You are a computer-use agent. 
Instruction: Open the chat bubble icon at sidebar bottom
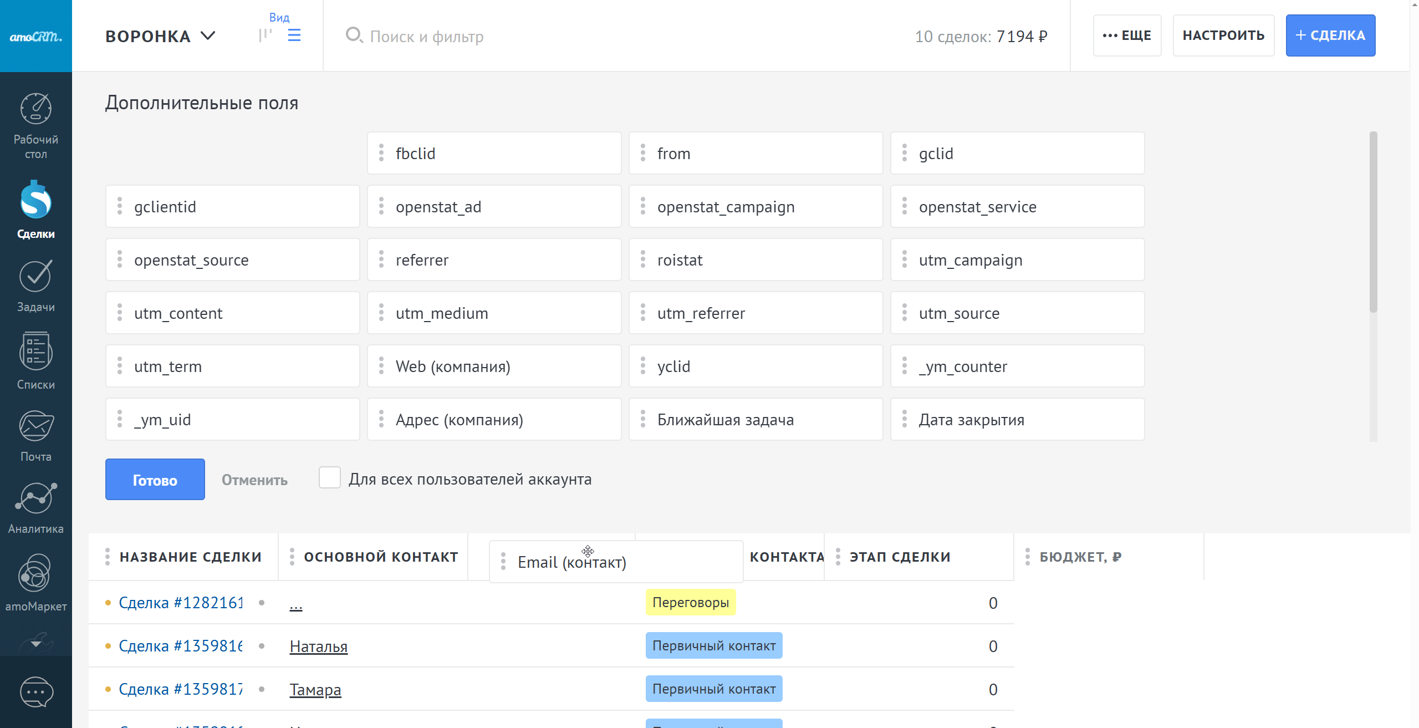[x=35, y=692]
